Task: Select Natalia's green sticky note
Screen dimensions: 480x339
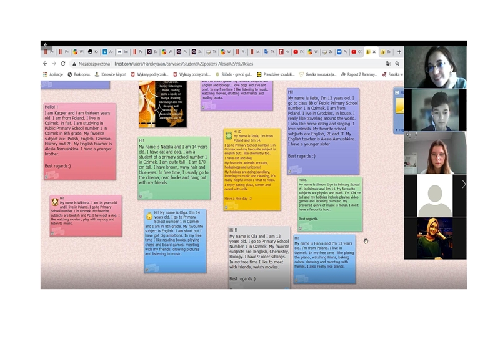Action: click(x=174, y=167)
